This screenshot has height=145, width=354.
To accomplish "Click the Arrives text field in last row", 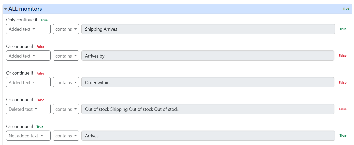I will 208,136.
